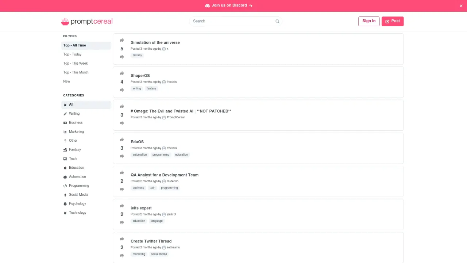Image resolution: width=467 pixels, height=263 pixels.
Task: Downvote the ielts expert post
Action: point(122,222)
